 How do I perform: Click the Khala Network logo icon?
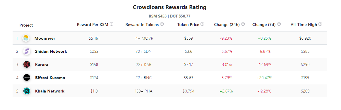27,91
